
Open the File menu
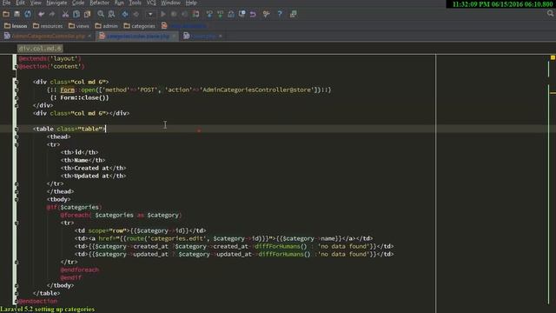[6, 3]
